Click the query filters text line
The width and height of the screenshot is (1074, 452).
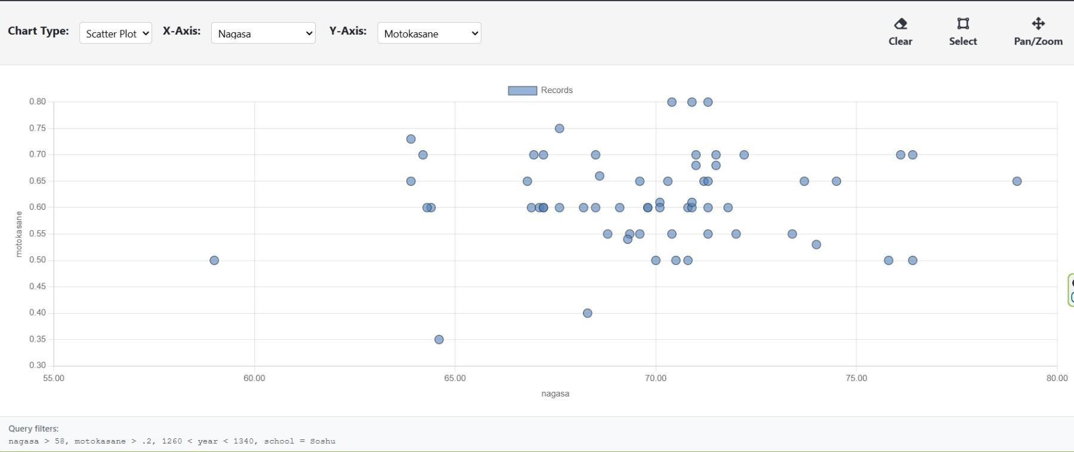point(172,441)
